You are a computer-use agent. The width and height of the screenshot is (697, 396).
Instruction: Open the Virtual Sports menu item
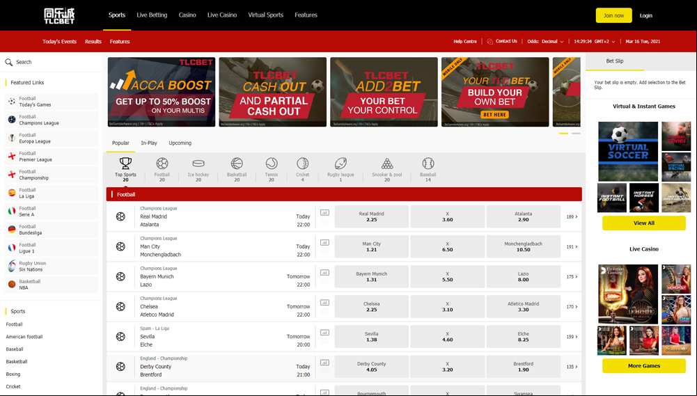point(265,15)
